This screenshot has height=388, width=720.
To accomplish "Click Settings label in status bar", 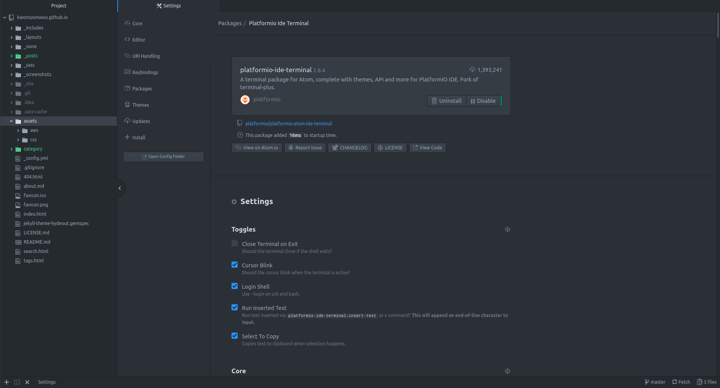I will 47,382.
